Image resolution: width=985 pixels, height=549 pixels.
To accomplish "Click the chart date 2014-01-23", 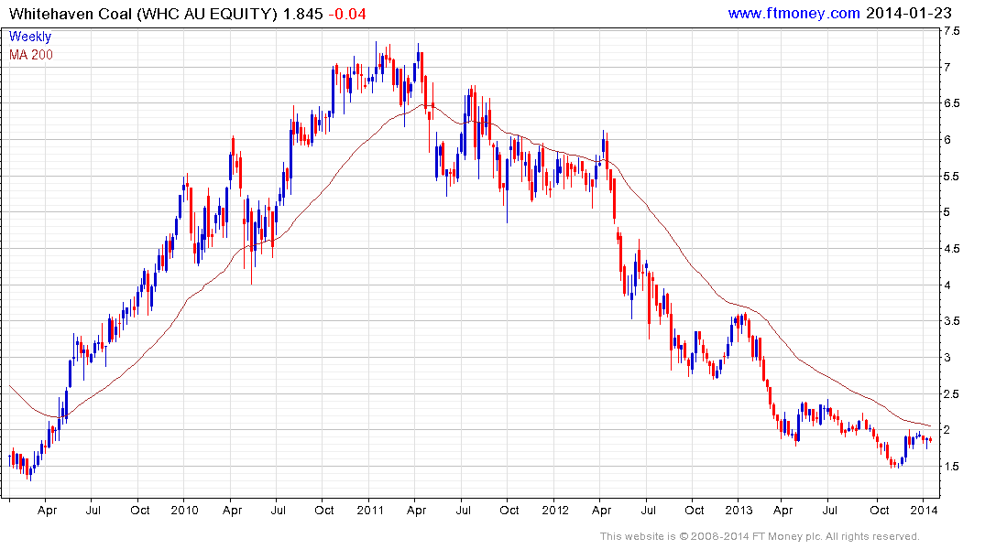I will pyautogui.click(x=909, y=13).
